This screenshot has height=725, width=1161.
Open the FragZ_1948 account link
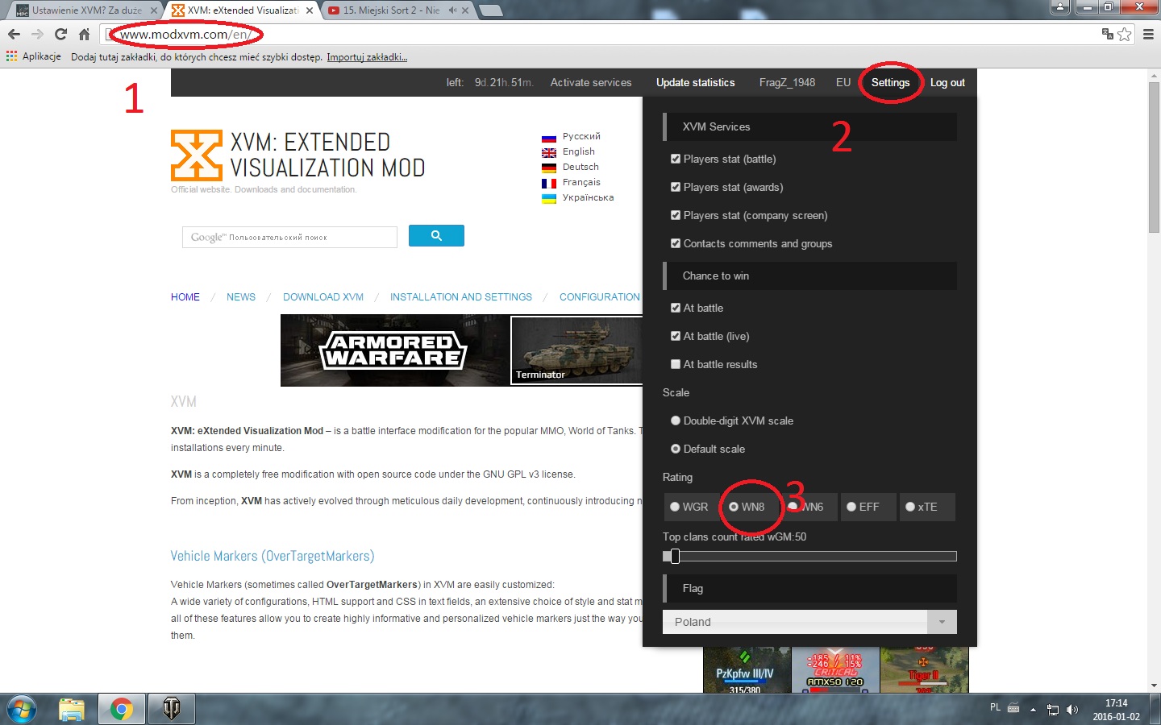(787, 82)
